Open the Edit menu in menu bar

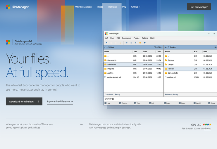click(x=118, y=38)
